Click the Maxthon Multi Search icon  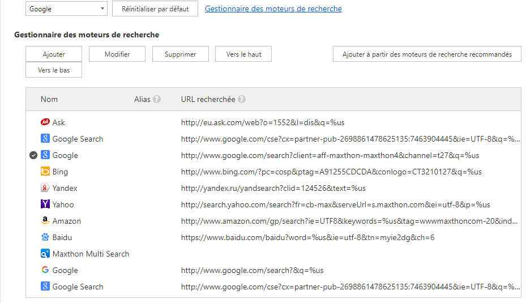pos(45,254)
